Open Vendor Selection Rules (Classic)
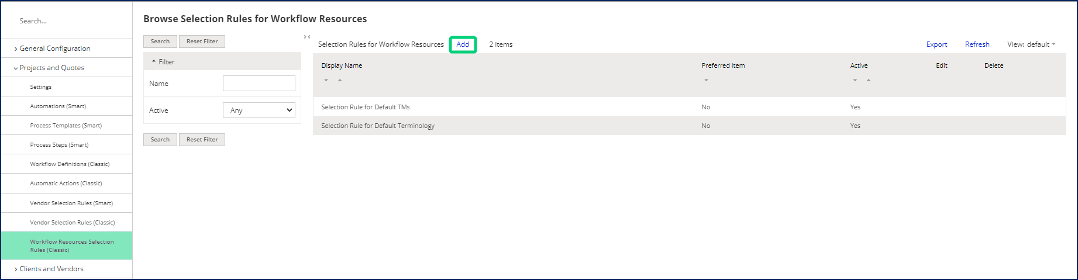Image resolution: width=1078 pixels, height=280 pixels. pos(73,222)
